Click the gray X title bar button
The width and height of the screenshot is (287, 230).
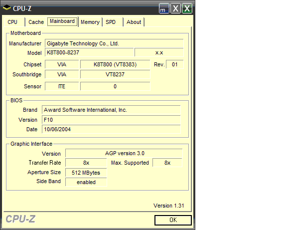[x=175, y=8]
